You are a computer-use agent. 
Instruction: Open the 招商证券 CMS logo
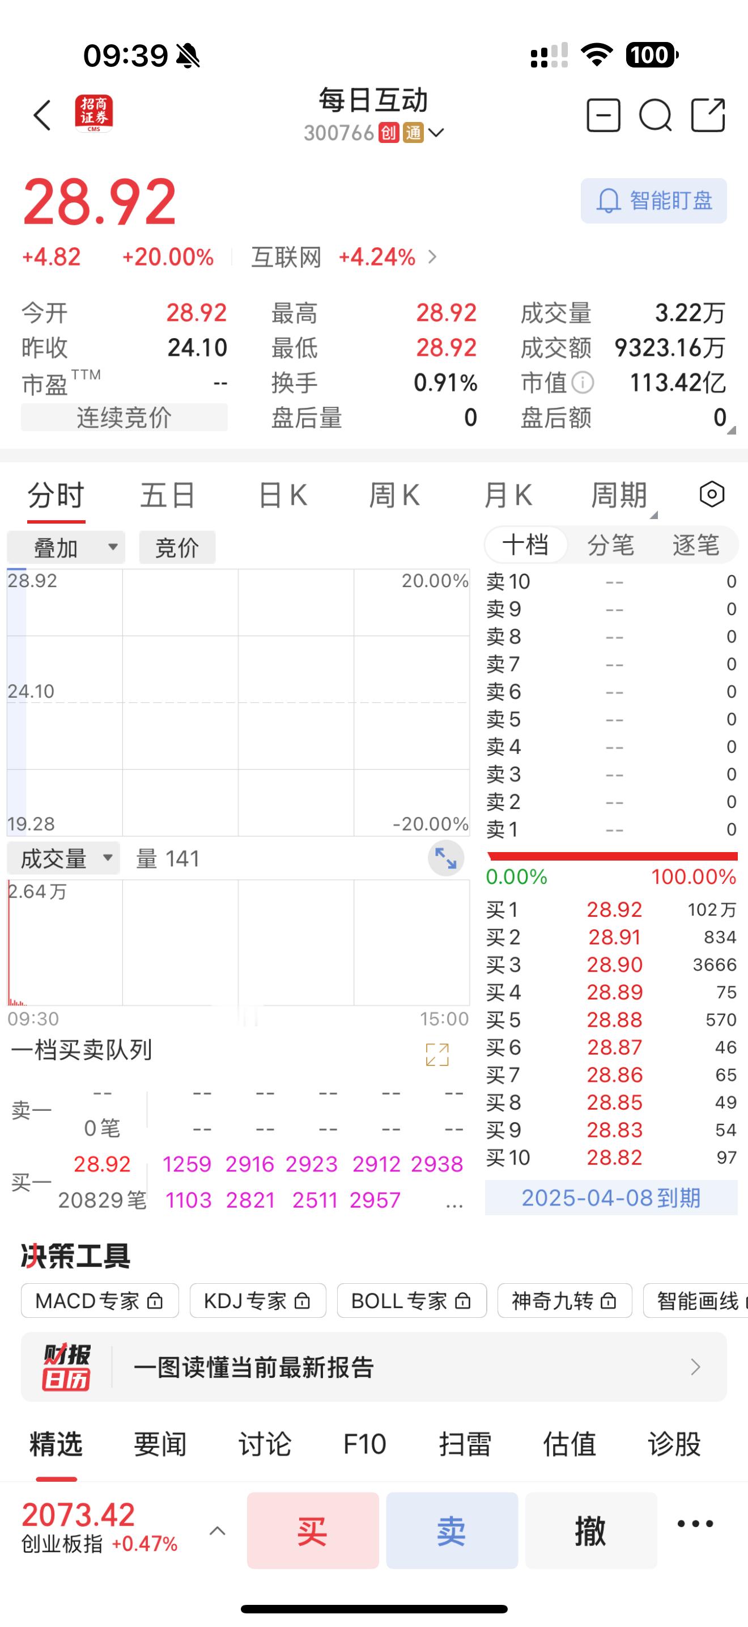(x=94, y=113)
